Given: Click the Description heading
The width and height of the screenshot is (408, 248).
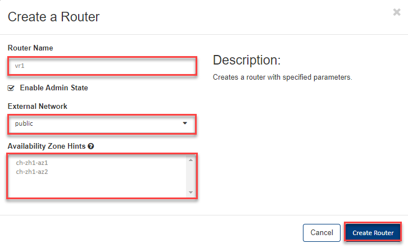Looking at the screenshot, I should (x=246, y=61).
